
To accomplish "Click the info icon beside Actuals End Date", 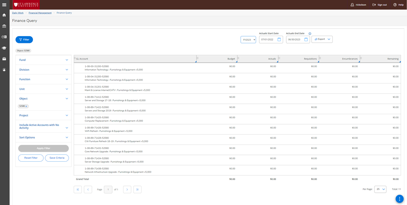I will click(310, 33).
